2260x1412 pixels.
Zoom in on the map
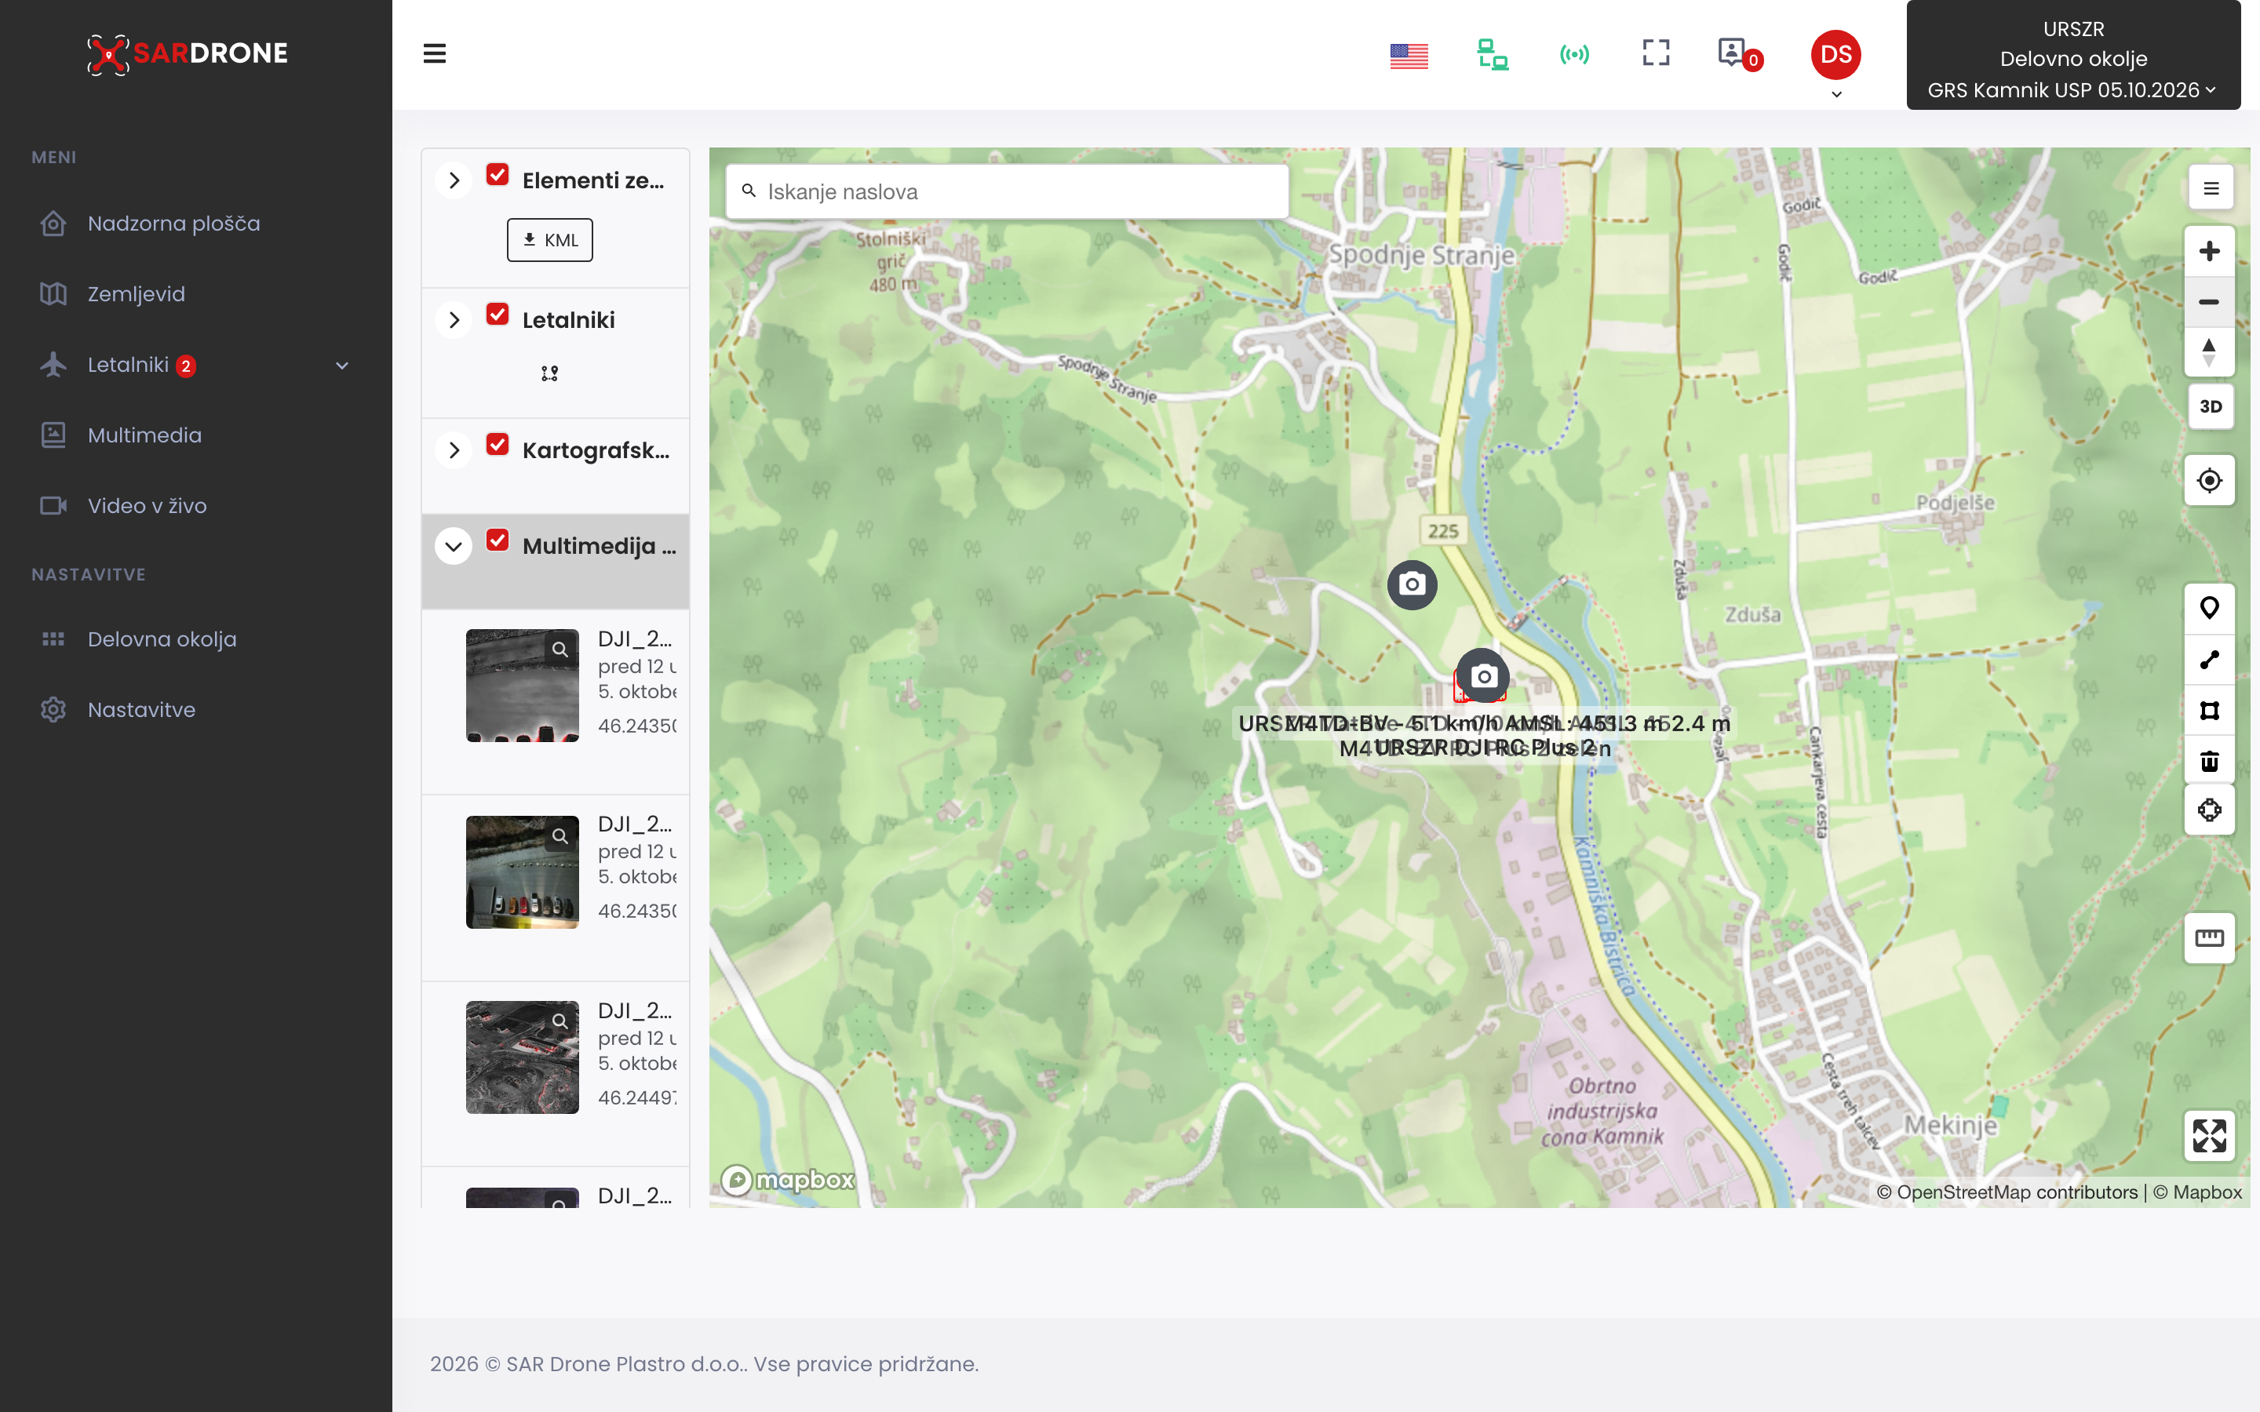coord(2209,251)
